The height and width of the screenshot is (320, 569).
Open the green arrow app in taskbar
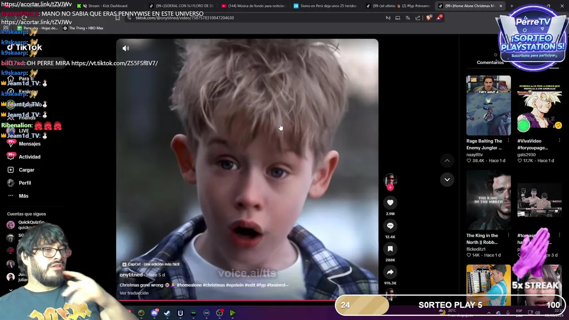tap(232, 313)
